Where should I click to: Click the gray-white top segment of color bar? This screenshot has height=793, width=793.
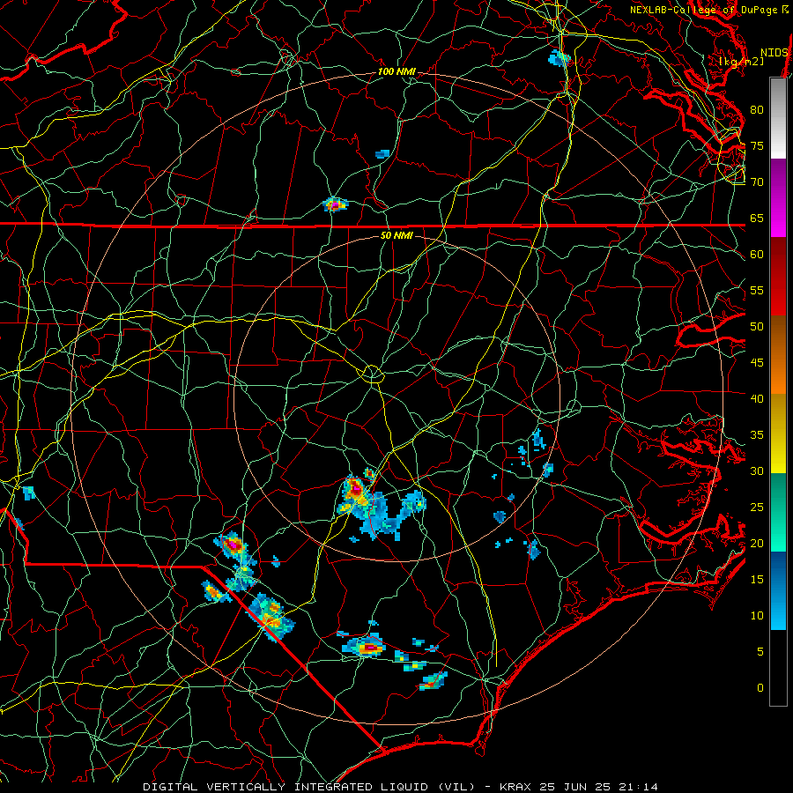point(778,118)
